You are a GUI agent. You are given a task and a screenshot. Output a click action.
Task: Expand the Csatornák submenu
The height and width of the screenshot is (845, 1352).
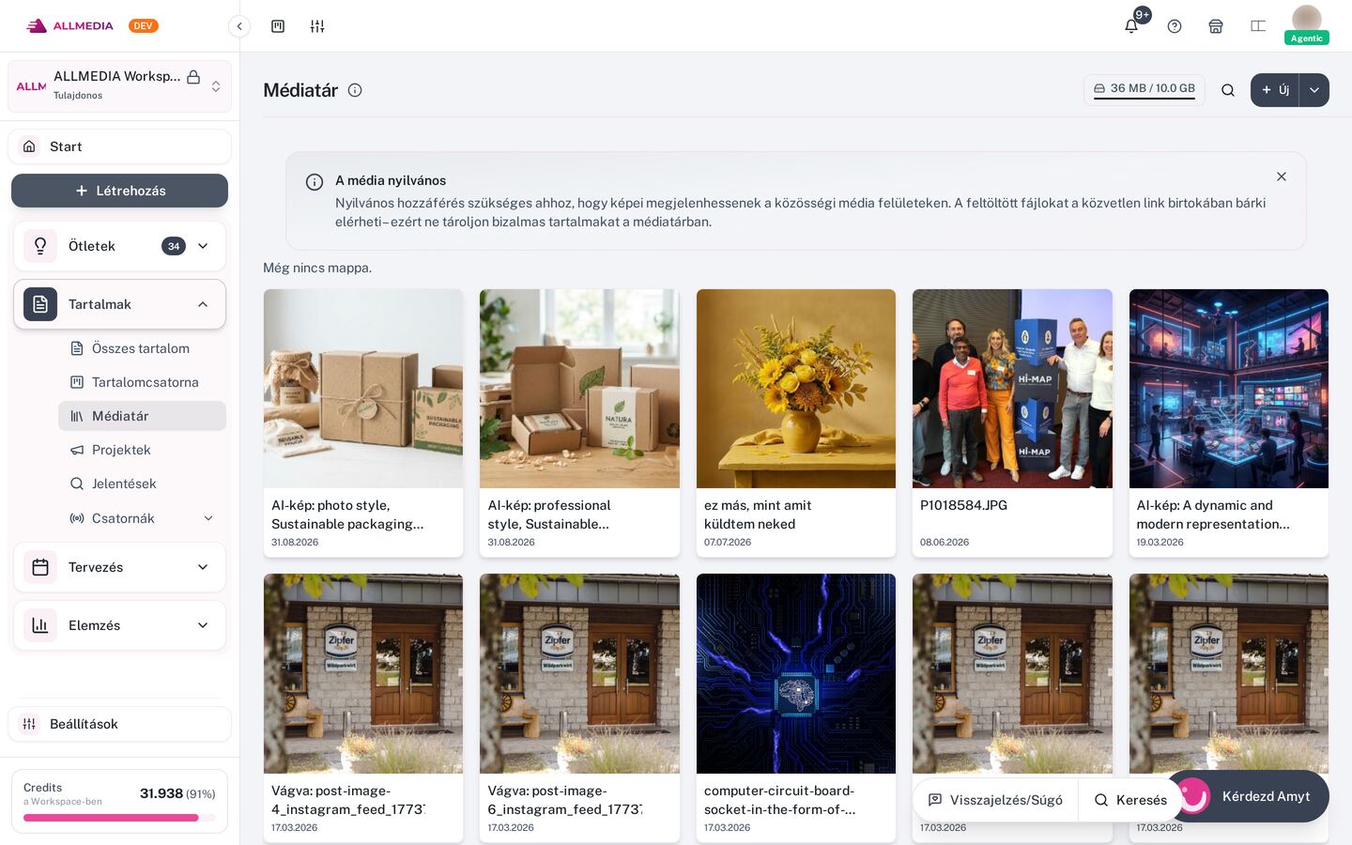pyautogui.click(x=208, y=518)
